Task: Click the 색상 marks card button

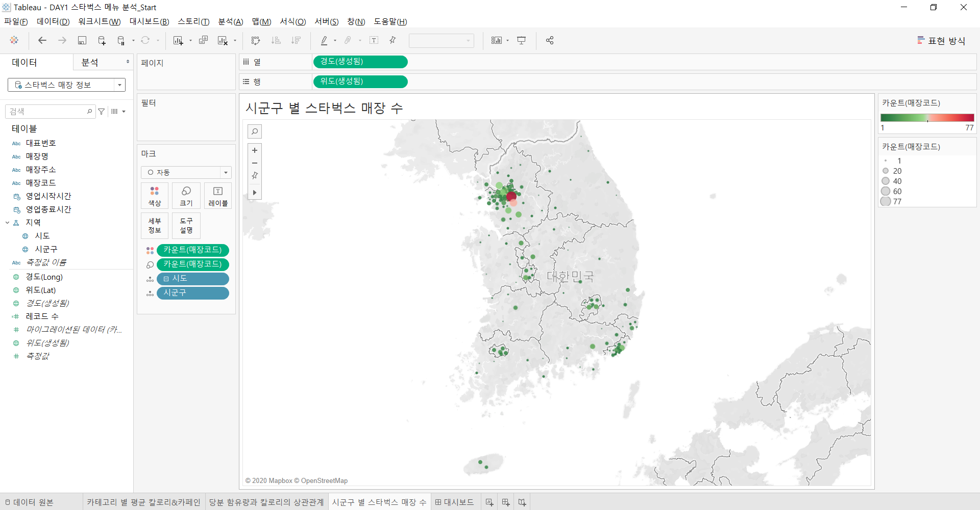Action: pos(155,196)
